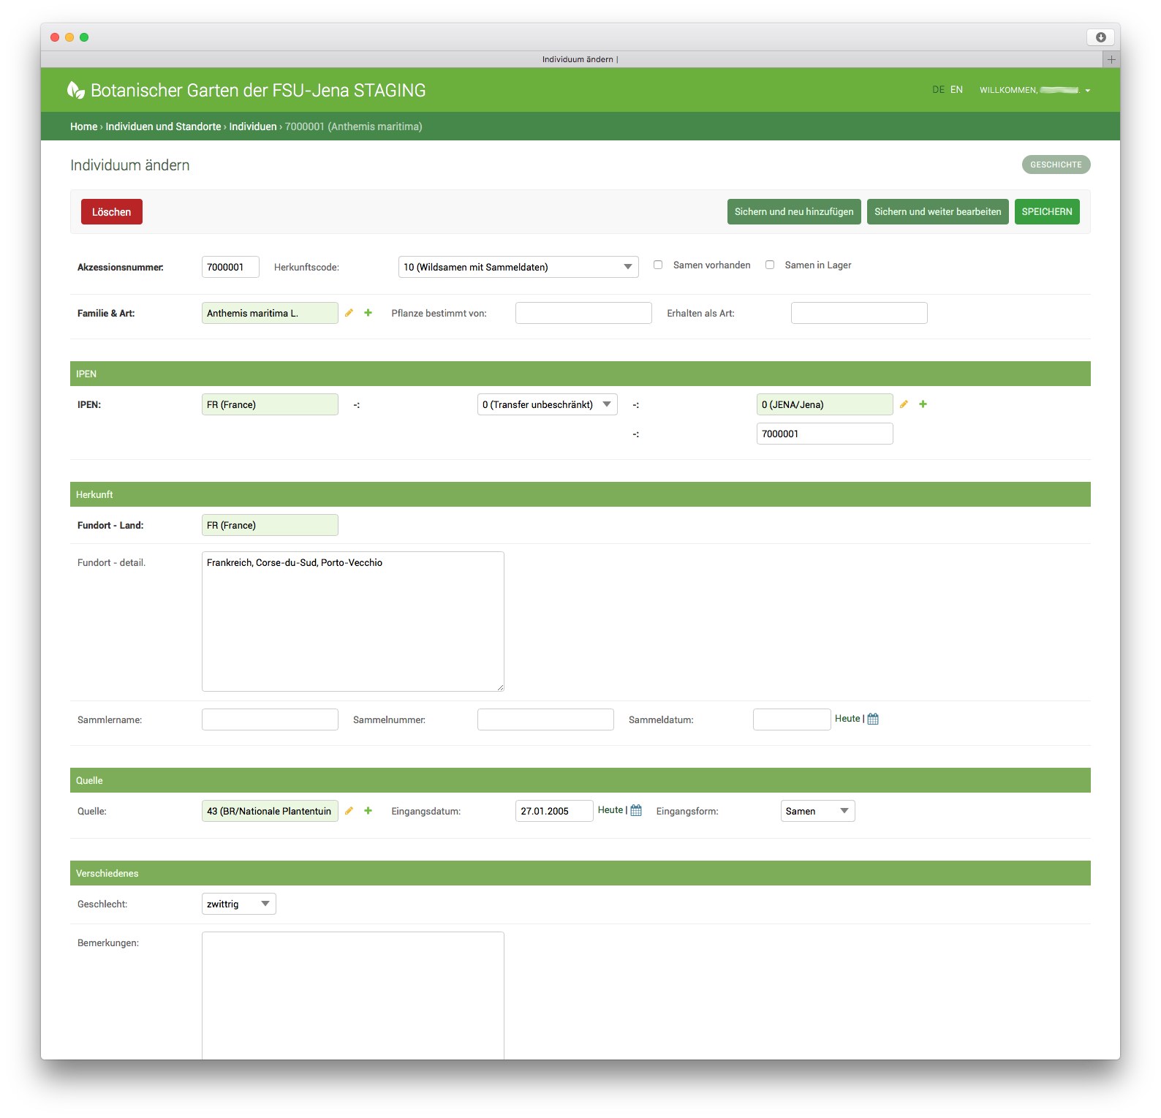Open Herkunftscode dropdown
Image resolution: width=1161 pixels, height=1118 pixels.
pyautogui.click(x=518, y=267)
